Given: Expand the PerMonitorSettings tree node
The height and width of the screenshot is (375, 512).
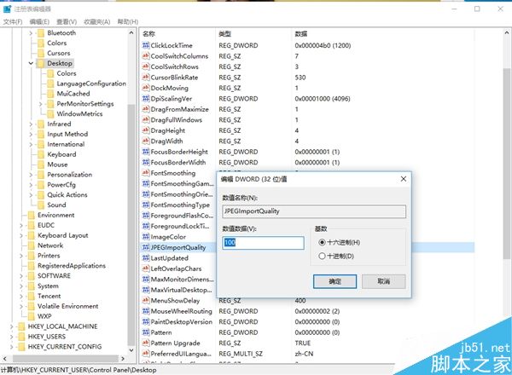Looking at the screenshot, I should (41, 104).
